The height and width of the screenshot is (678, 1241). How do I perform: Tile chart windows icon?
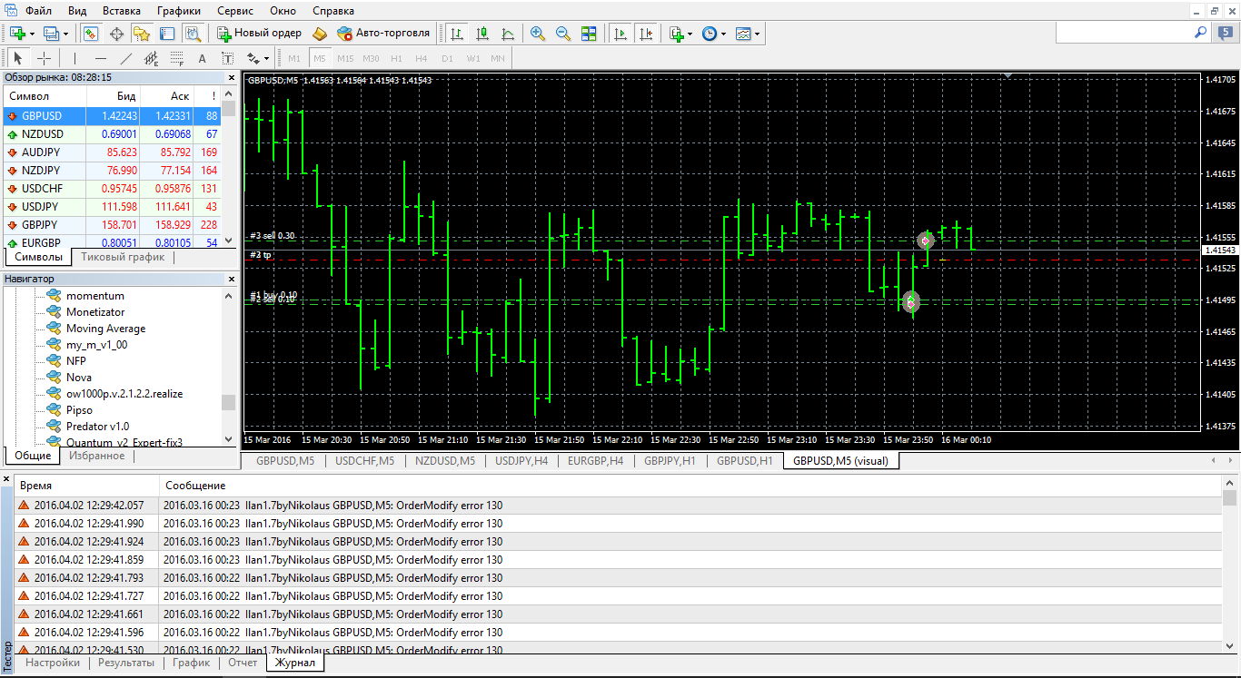coord(589,34)
